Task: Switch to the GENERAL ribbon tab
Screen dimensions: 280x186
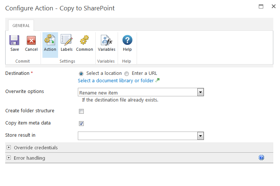Action: (21, 26)
